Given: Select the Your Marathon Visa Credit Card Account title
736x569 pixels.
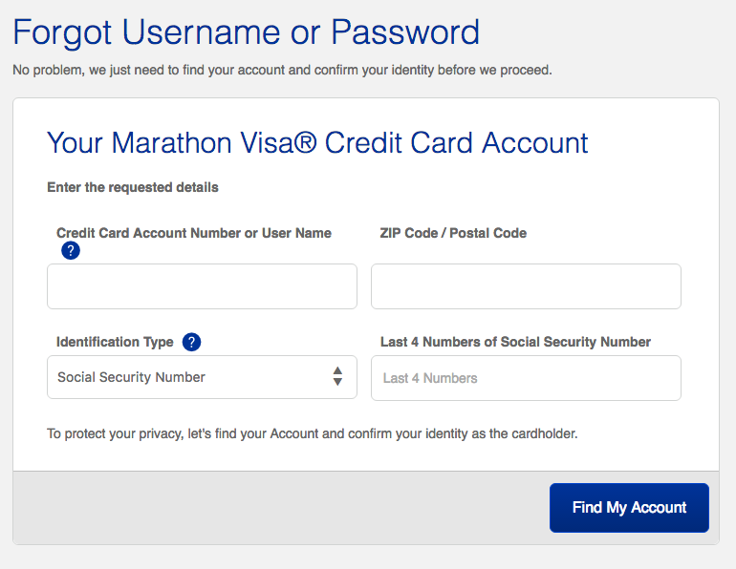Looking at the screenshot, I should coord(317,143).
